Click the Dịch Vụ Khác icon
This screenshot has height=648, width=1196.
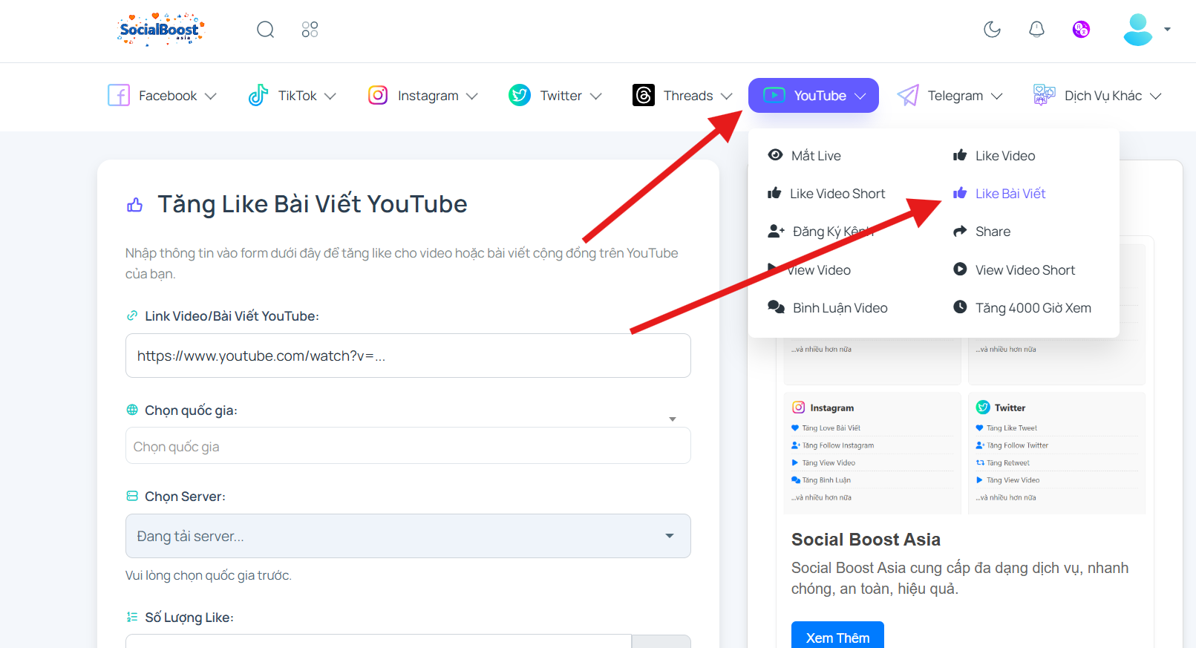point(1045,95)
